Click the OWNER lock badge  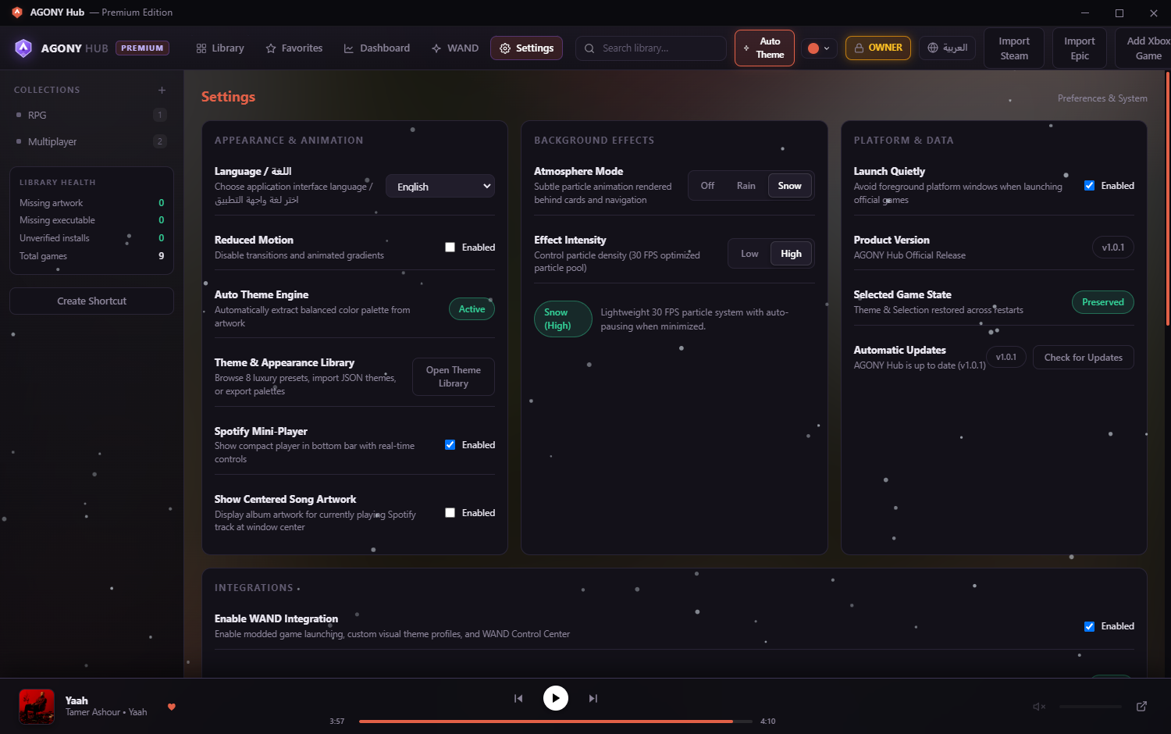878,48
